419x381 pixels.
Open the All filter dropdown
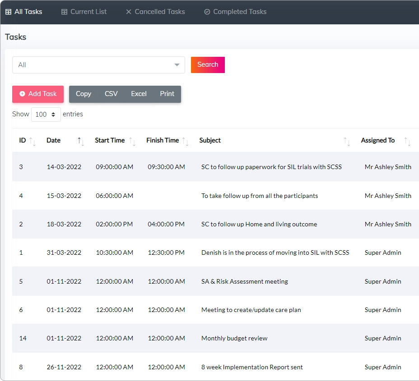pos(98,65)
